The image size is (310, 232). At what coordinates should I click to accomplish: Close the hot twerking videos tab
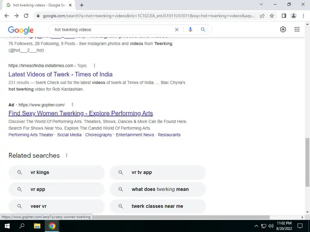(70, 5)
